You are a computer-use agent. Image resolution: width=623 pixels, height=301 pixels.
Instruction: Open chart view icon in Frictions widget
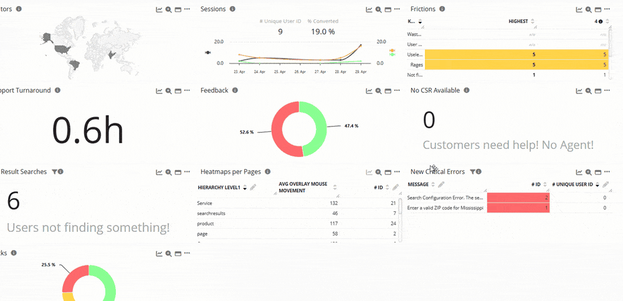(x=579, y=9)
